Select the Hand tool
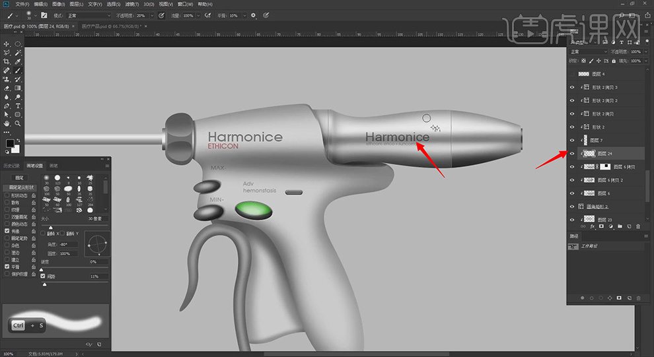The width and height of the screenshot is (654, 357). pos(6,123)
